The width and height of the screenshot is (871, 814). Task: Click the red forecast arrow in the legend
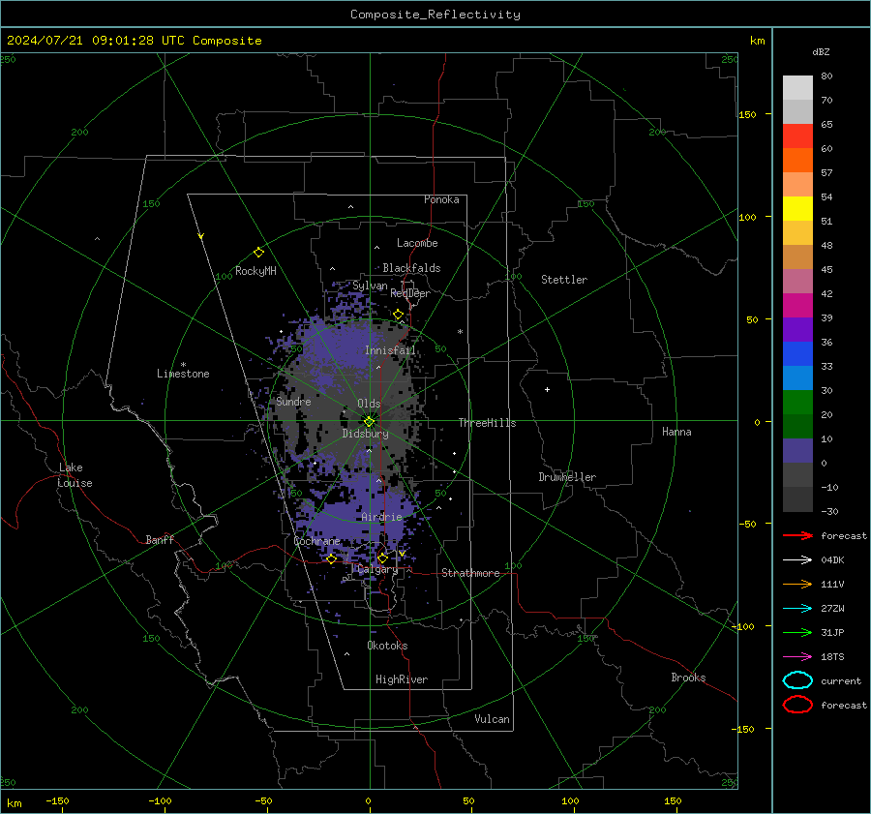coord(797,535)
